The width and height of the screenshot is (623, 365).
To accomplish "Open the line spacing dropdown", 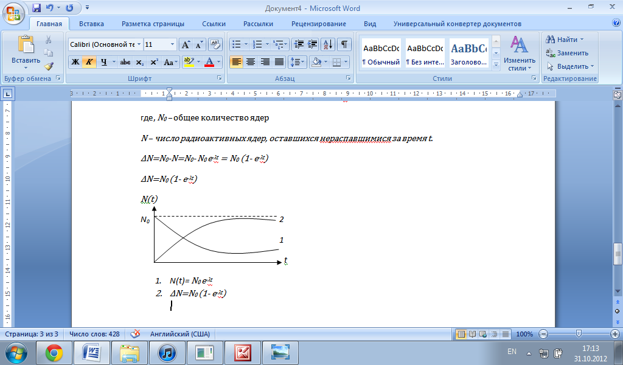I will 298,62.
